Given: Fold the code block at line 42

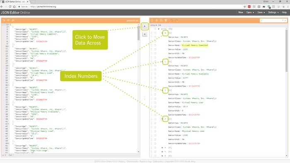Looking at the screenshot, I should (x=9, y=124).
